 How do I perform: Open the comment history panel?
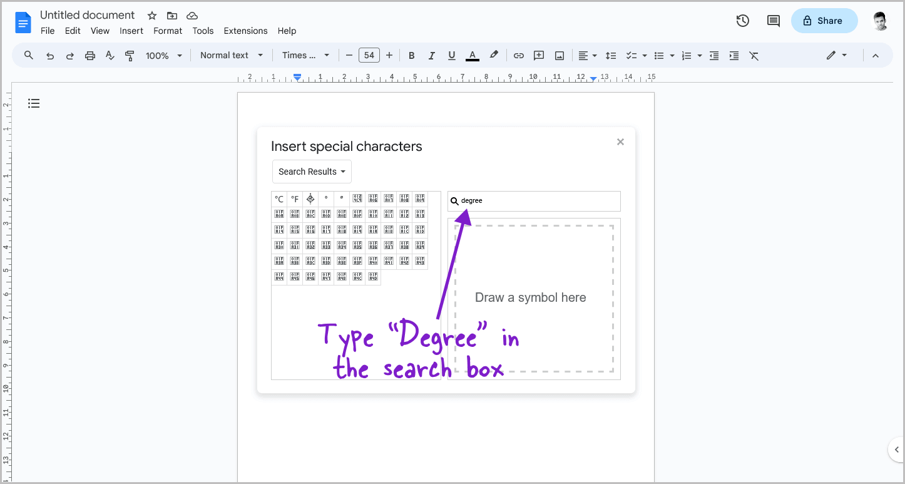pos(773,21)
